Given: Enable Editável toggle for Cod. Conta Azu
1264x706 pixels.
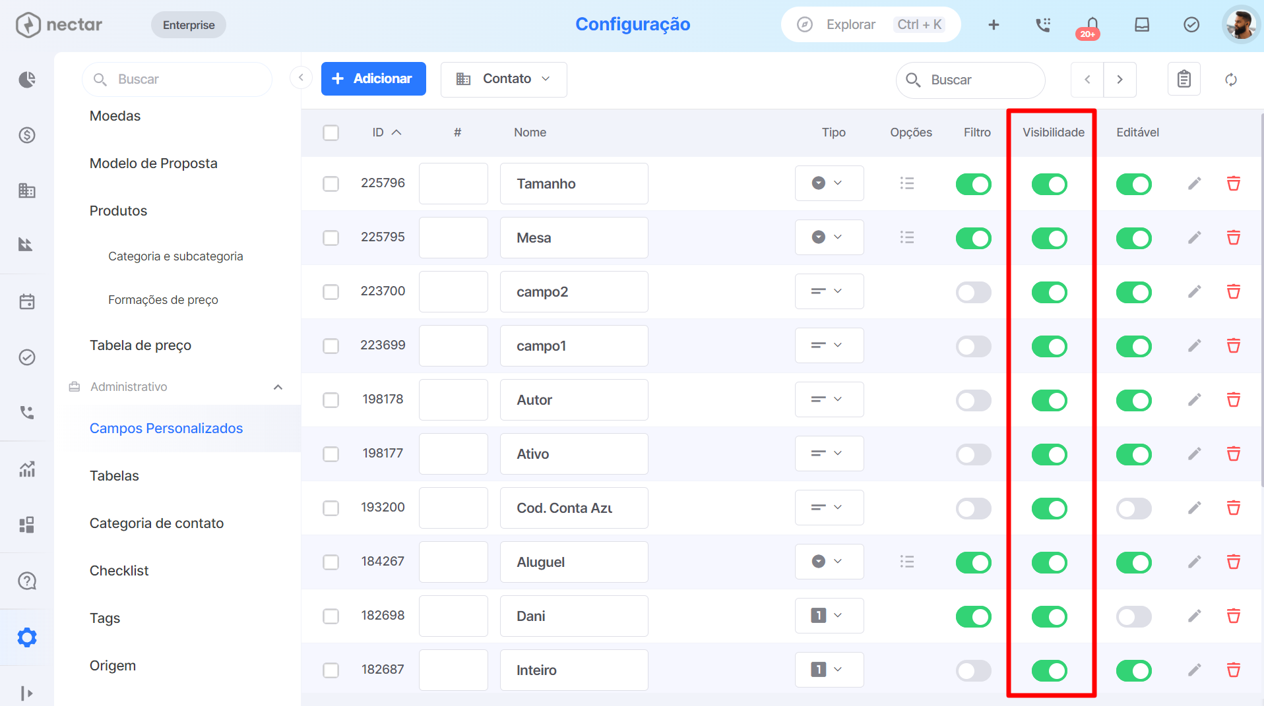Looking at the screenshot, I should pos(1134,508).
